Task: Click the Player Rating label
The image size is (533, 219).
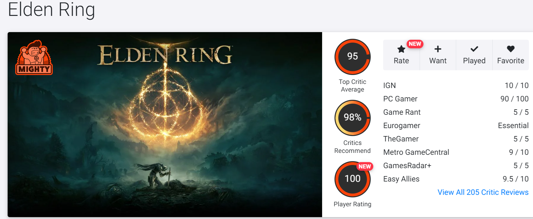Action: click(352, 204)
